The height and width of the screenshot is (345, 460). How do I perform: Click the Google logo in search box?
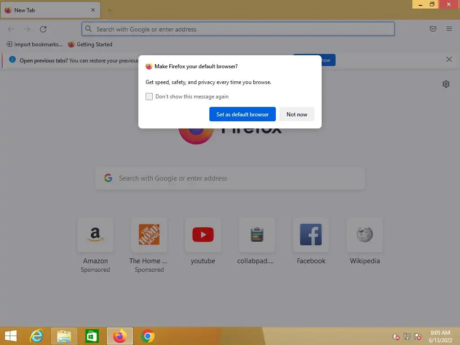click(108, 178)
